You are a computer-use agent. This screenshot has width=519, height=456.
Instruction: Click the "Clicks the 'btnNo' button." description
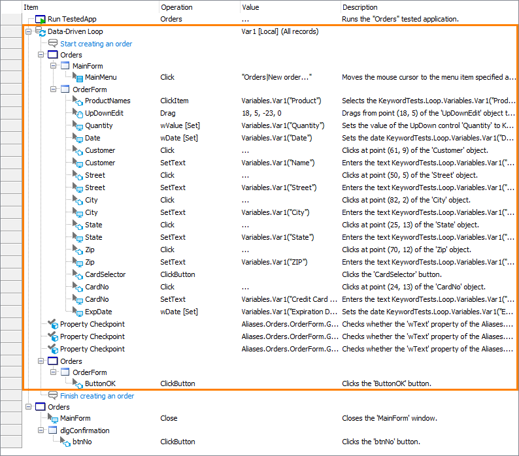(381, 442)
